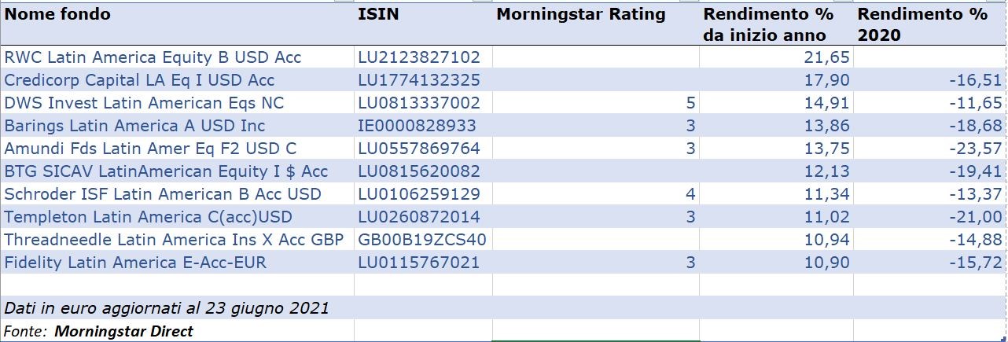Click the Morningstar Direct source text
Image resolution: width=1008 pixels, height=342 pixels.
click(123, 331)
